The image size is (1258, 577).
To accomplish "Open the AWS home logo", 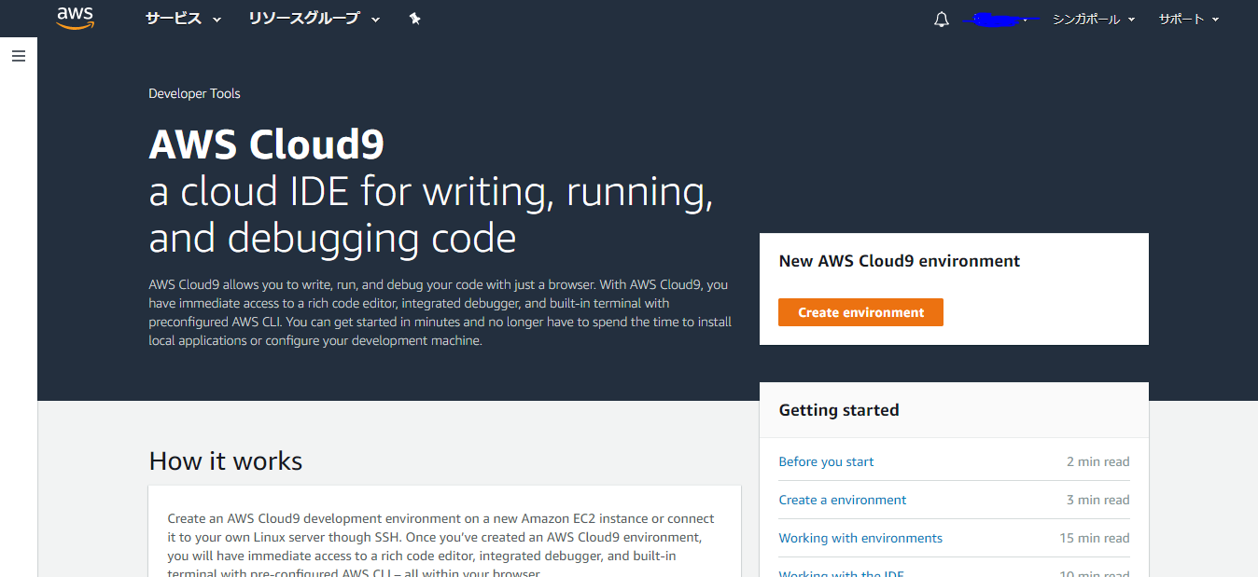I will pos(76,18).
